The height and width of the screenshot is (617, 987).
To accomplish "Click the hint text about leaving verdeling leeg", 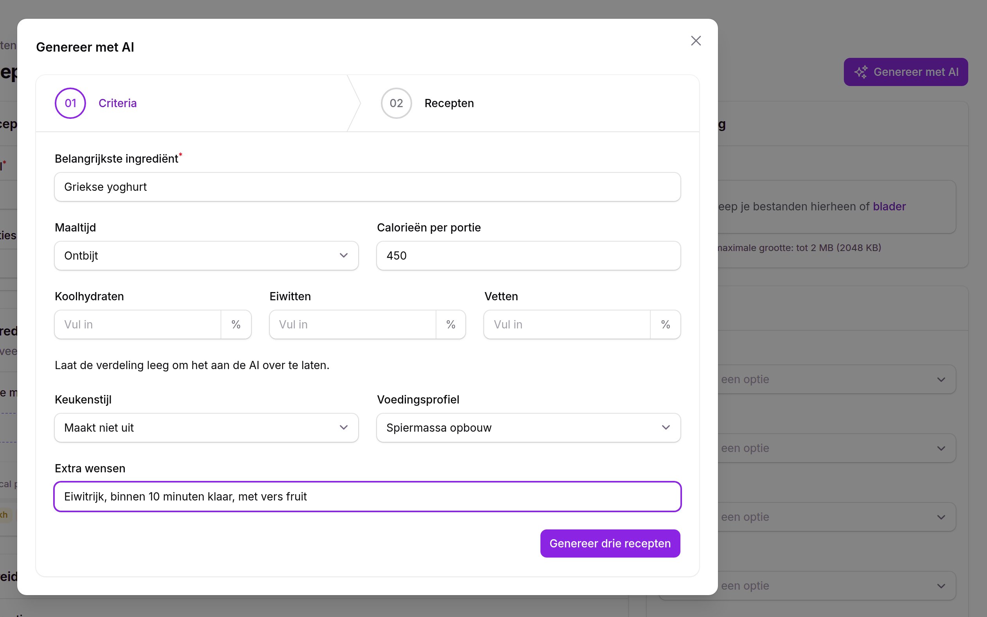I will click(192, 365).
